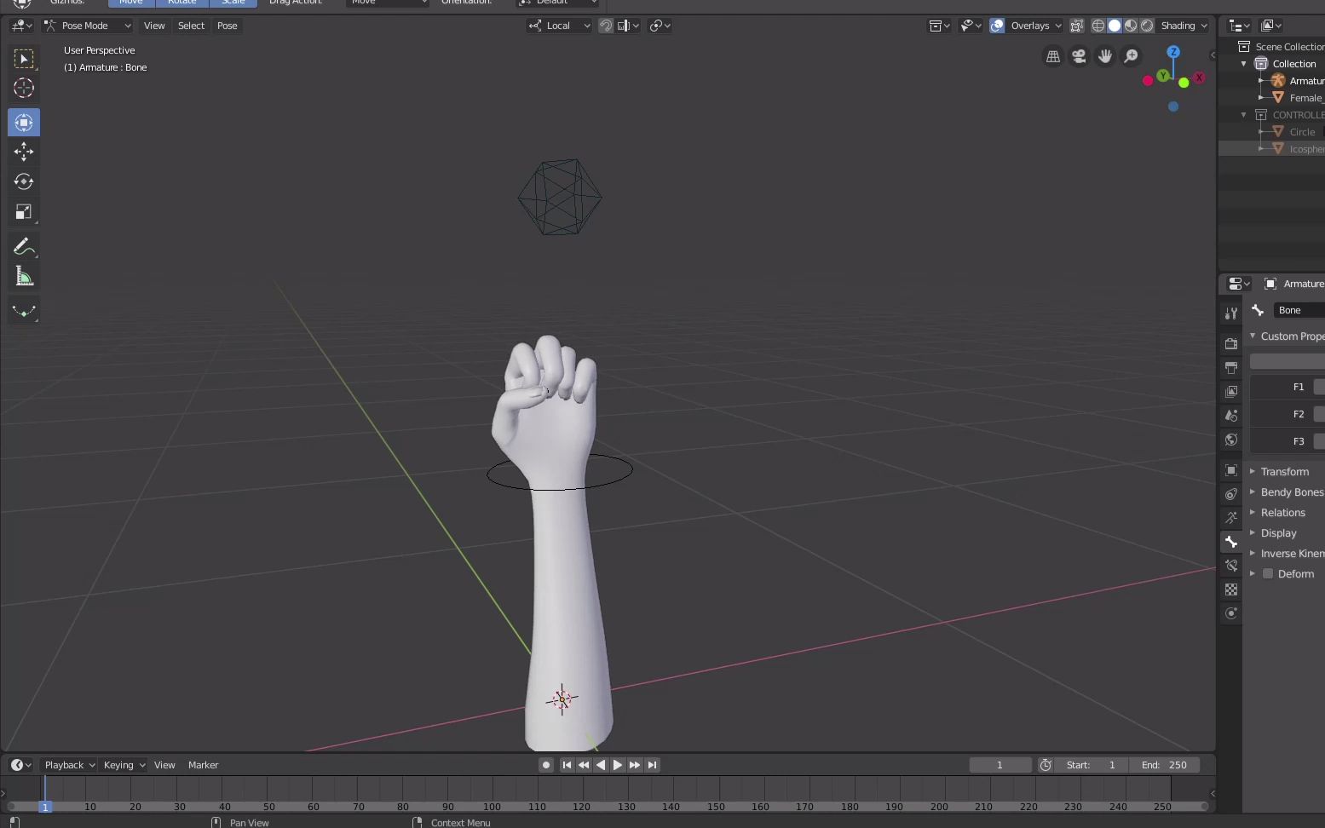1325x828 pixels.
Task: Switch to camera view button
Action: click(1079, 56)
